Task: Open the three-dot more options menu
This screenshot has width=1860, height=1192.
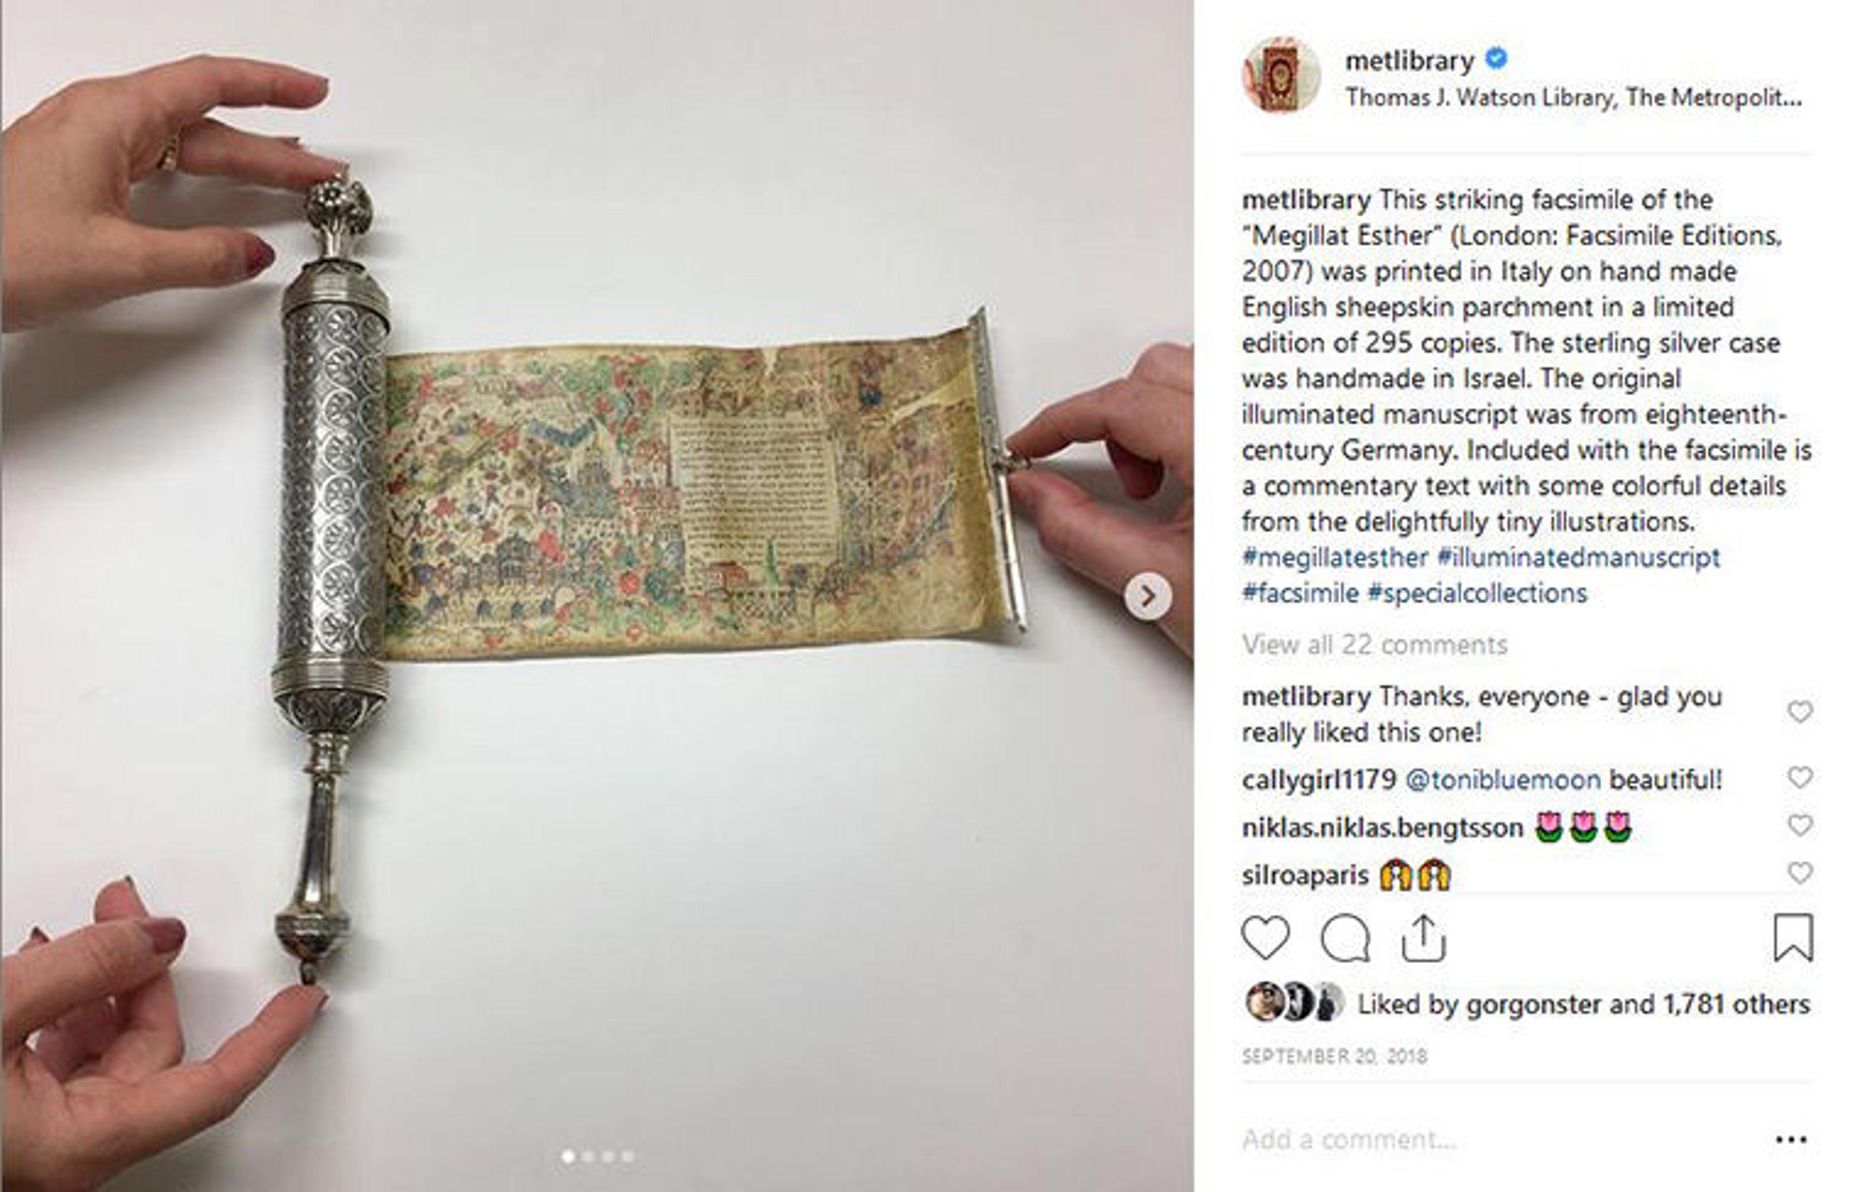Action: point(1791,1139)
